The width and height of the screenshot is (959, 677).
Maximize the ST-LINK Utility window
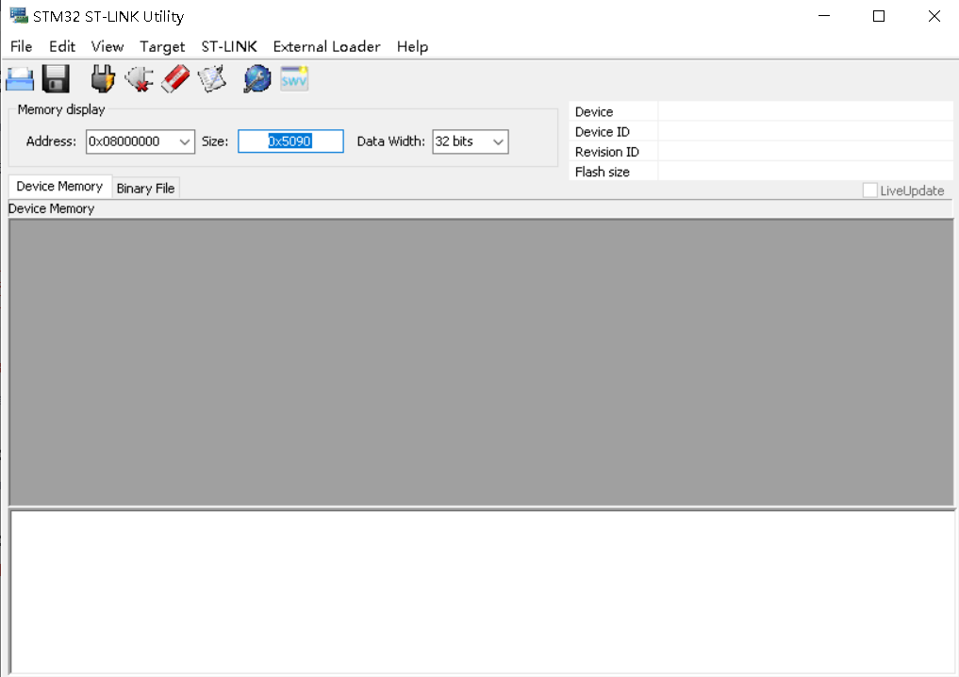click(879, 16)
